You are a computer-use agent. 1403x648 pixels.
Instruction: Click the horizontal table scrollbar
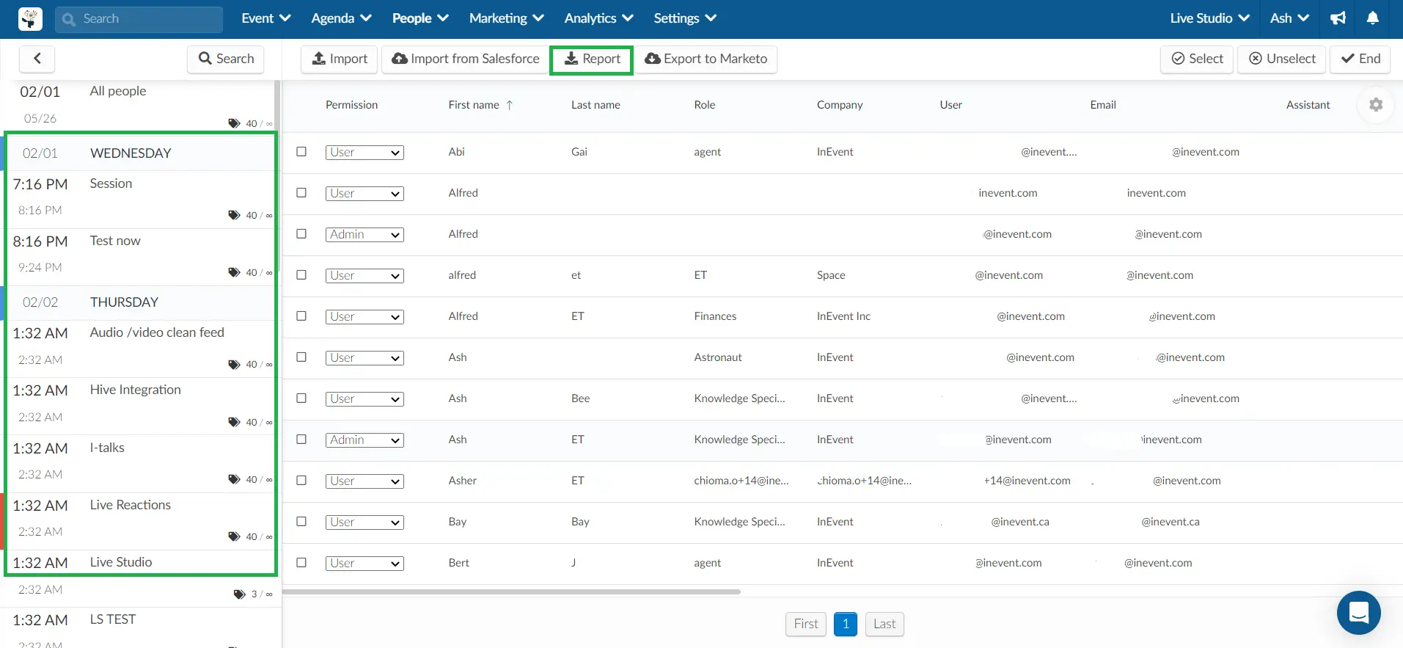click(x=512, y=591)
